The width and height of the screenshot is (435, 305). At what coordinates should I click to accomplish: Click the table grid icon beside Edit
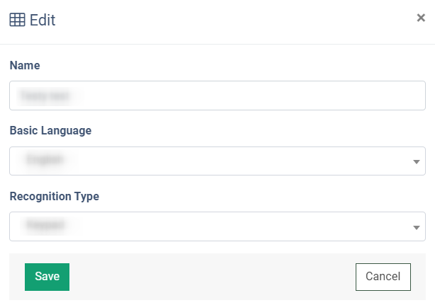point(17,20)
